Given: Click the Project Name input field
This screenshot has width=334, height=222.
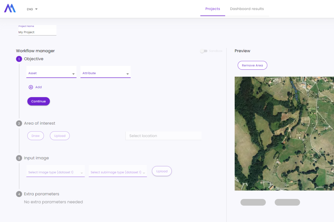Looking at the screenshot, I should [37, 32].
